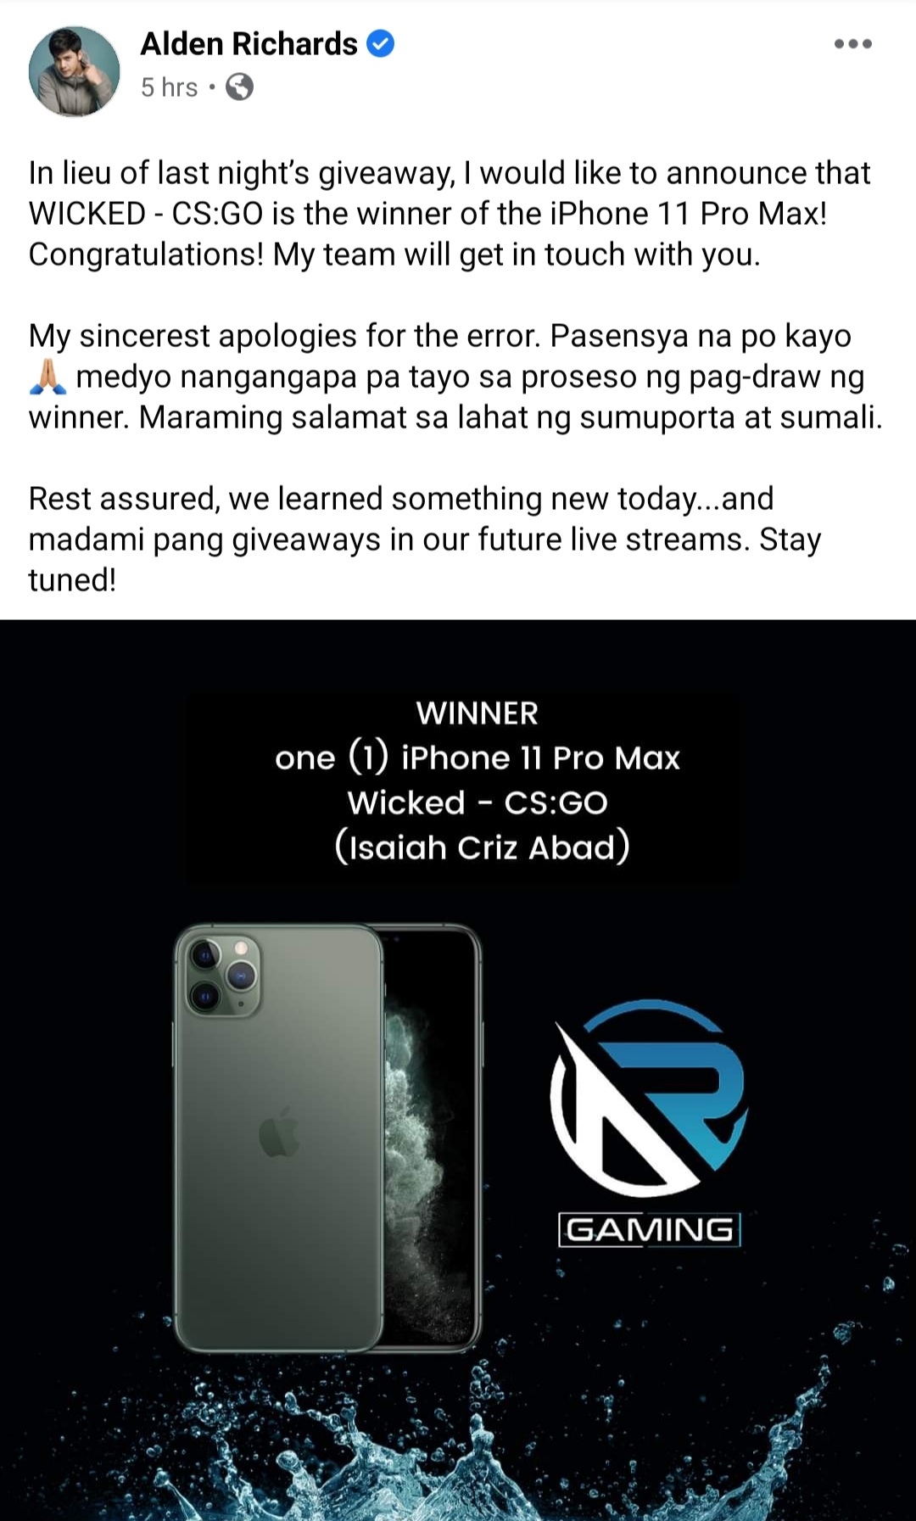Click the "Wicked - CS:GO" line in the image
The height and width of the screenshot is (1521, 916).
[477, 802]
